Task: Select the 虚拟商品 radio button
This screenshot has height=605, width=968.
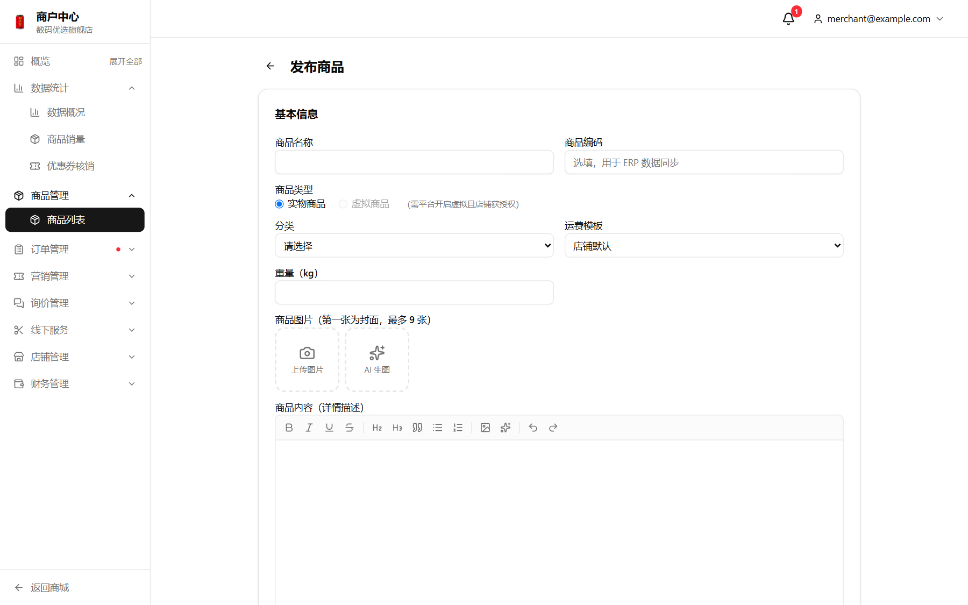Action: click(x=343, y=204)
